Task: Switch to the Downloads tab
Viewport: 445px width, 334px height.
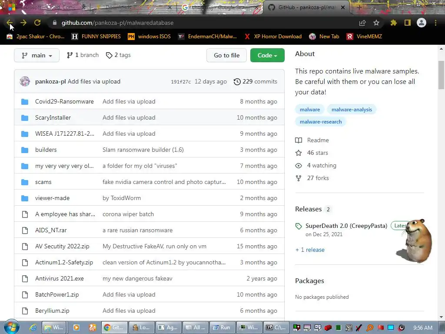Action: pos(133,7)
